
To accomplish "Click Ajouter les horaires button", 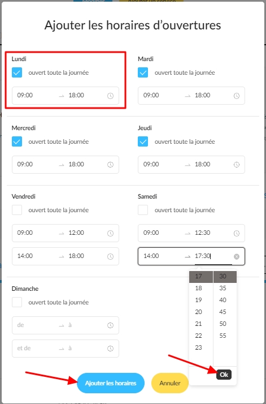I will (x=111, y=383).
